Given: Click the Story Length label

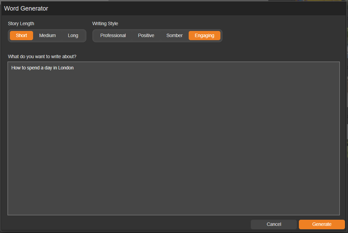Looking at the screenshot, I should pyautogui.click(x=21, y=23).
